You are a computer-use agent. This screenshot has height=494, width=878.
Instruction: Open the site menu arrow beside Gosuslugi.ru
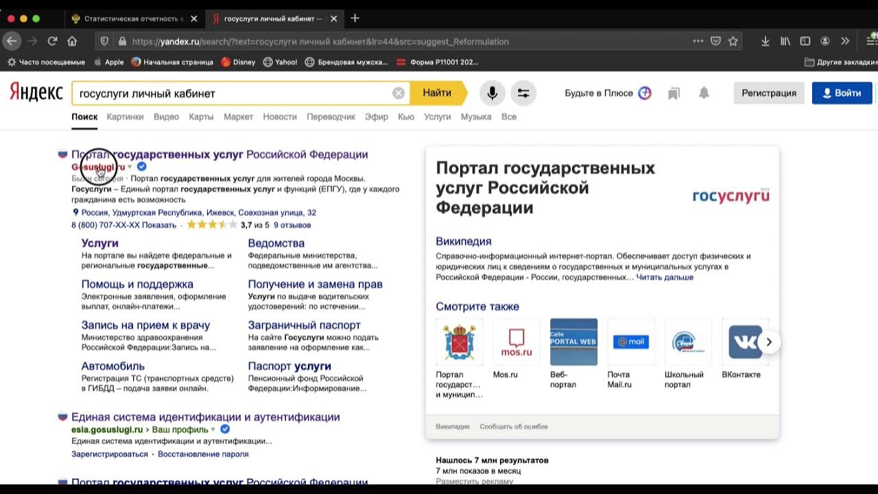130,167
